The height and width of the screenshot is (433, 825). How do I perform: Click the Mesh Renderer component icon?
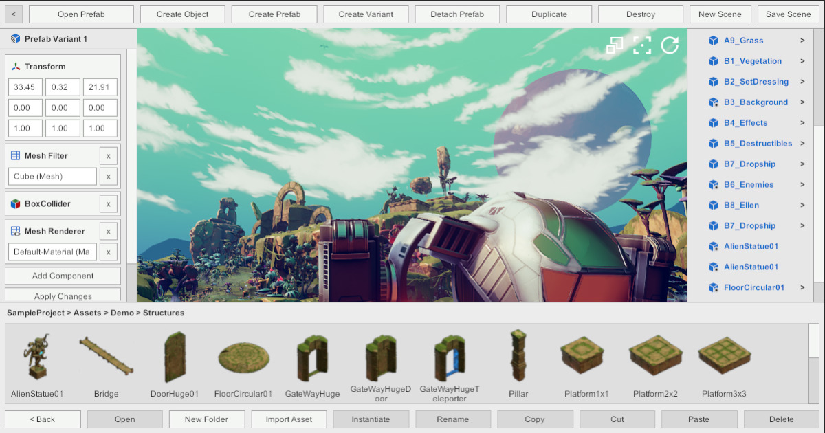(15, 232)
